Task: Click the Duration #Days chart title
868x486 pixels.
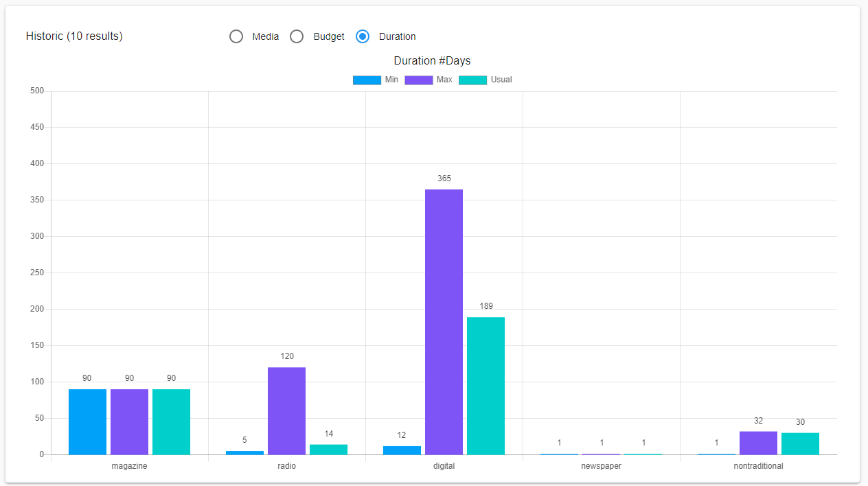Action: coord(432,61)
